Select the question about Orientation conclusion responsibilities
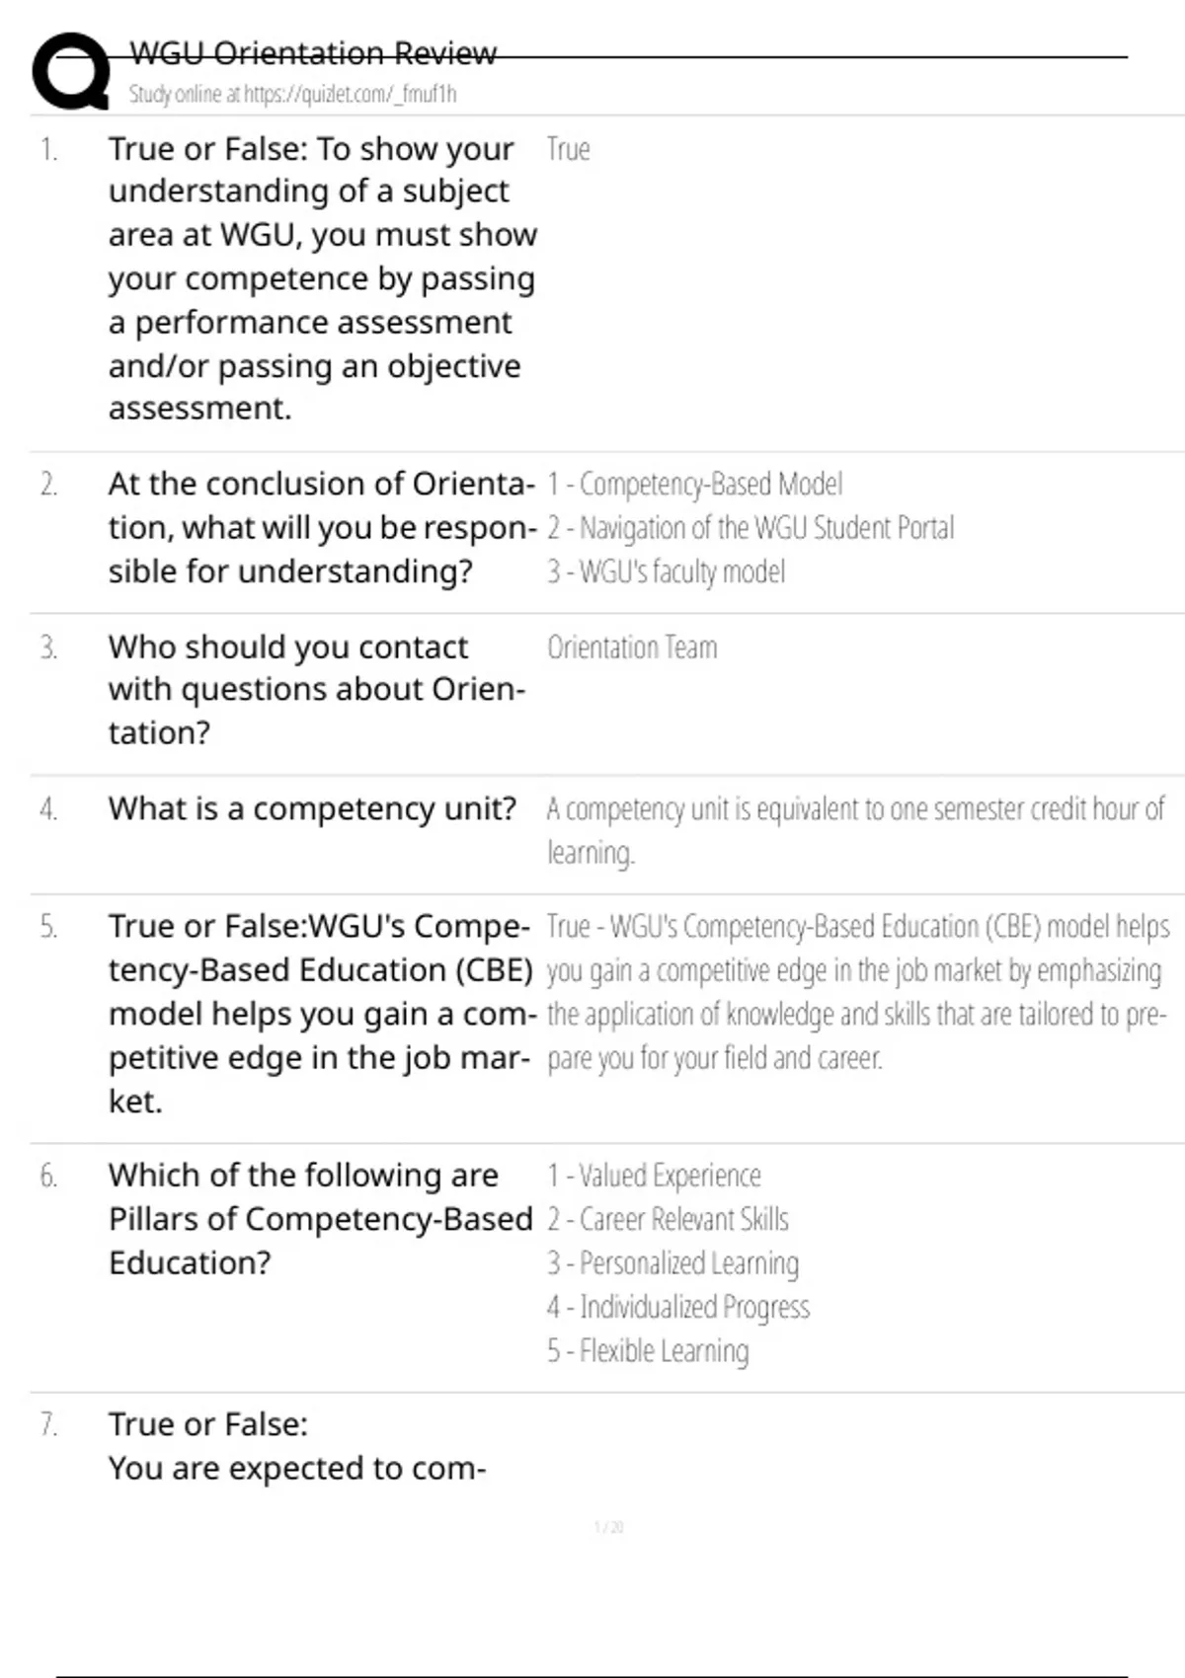 [x=321, y=527]
